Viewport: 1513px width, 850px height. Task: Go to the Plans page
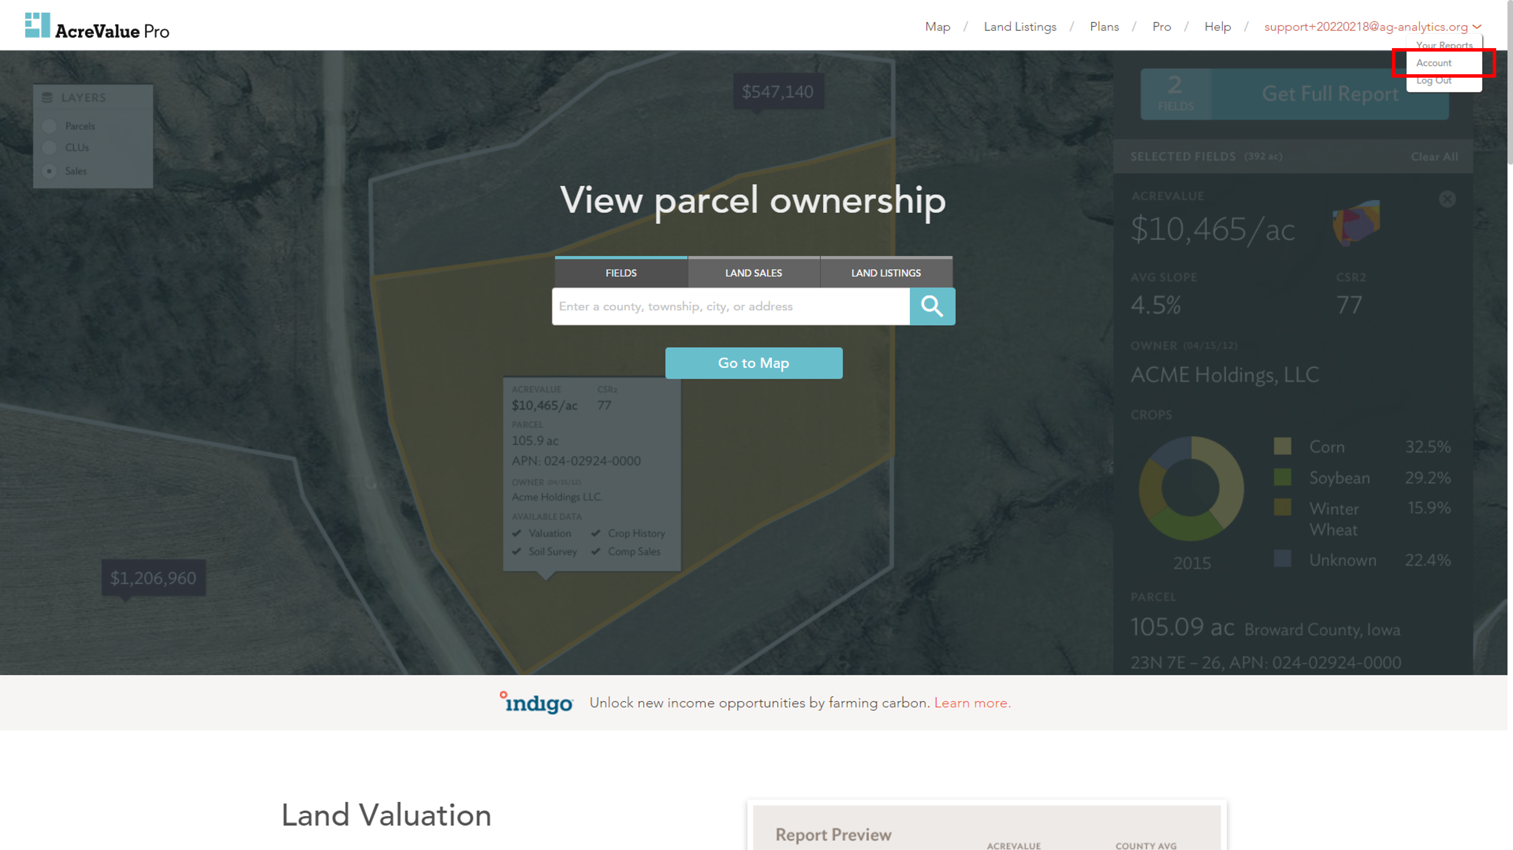[1103, 27]
